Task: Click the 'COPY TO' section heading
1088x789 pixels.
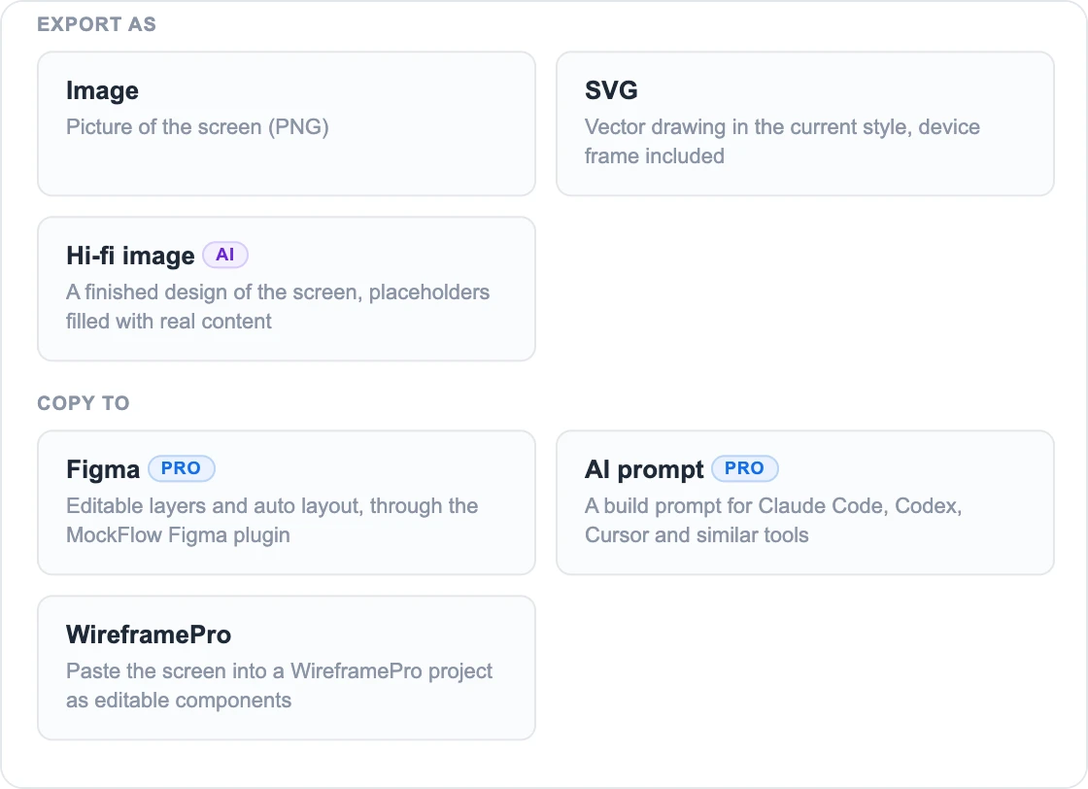Action: (84, 403)
